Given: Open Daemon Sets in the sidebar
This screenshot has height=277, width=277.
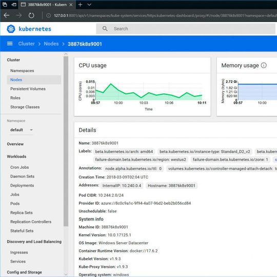Looking at the screenshot, I should 22,176.
